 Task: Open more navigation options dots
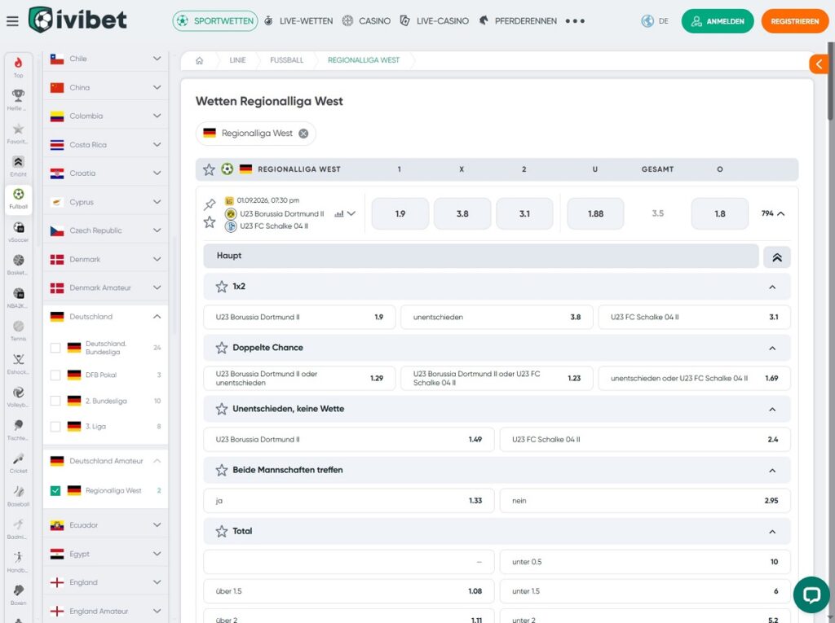pos(575,21)
